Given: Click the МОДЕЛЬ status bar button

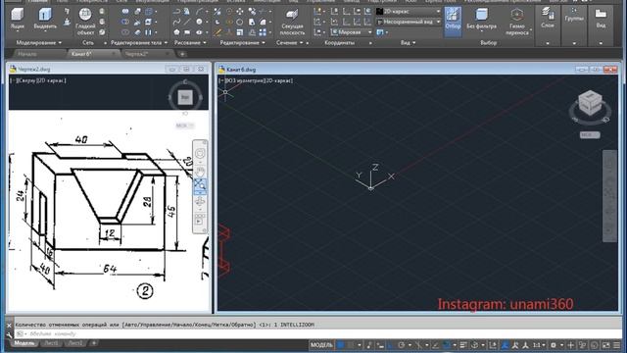Looking at the screenshot, I should [321, 344].
